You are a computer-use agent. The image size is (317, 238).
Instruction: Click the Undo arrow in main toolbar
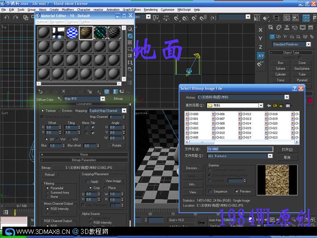[x=7, y=18]
